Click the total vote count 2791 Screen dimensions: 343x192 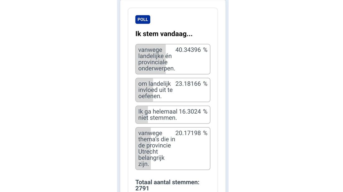[142, 188]
